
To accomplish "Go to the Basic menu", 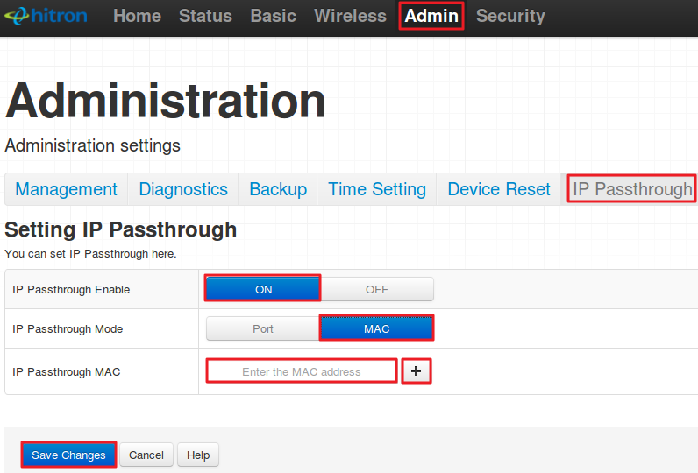I will pyautogui.click(x=273, y=16).
